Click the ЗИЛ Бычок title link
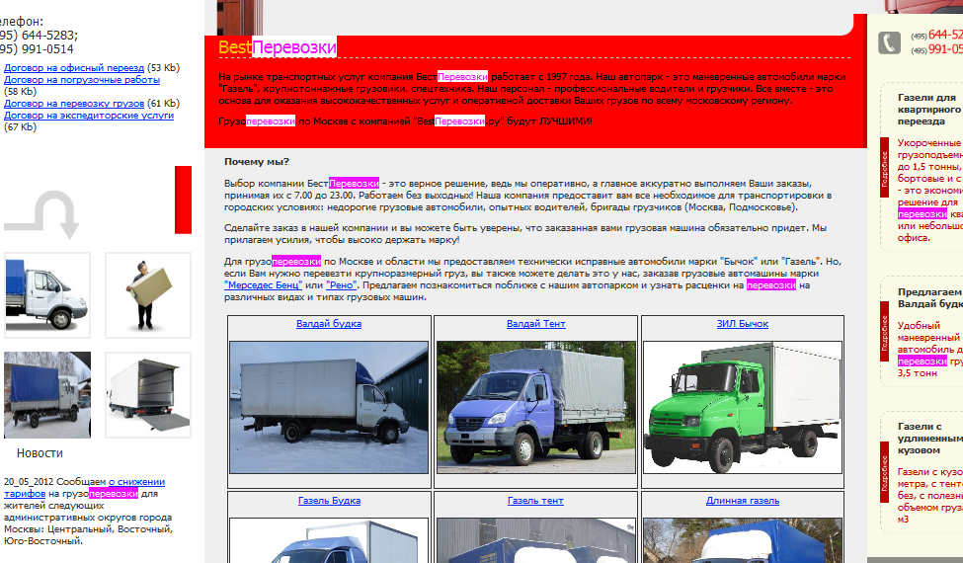The height and width of the screenshot is (563, 963). coord(743,324)
